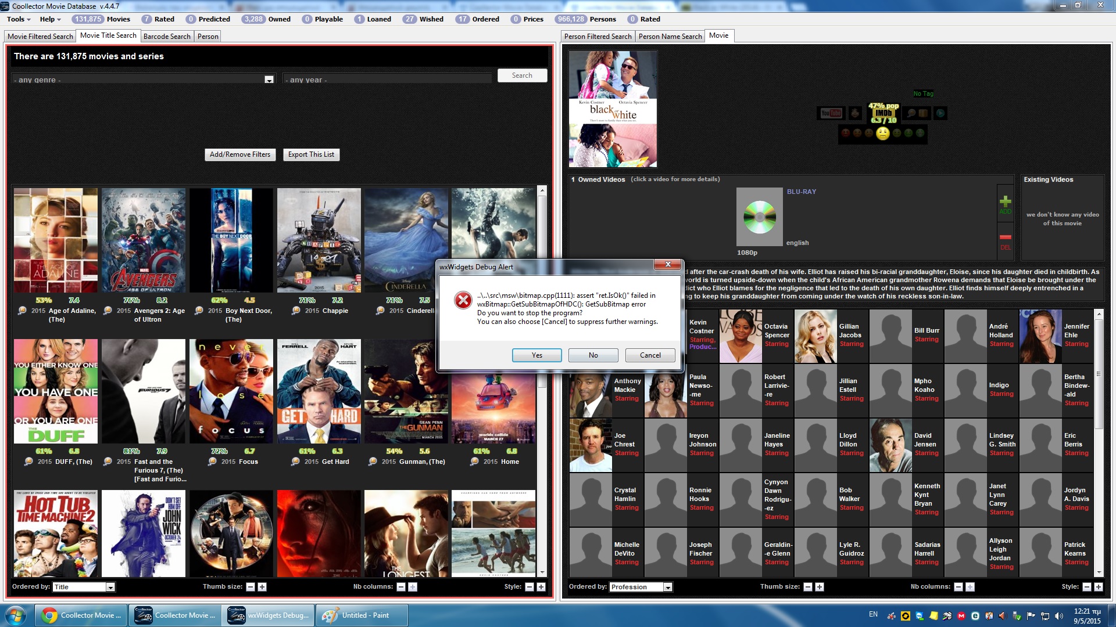Open the any genre dropdown

pyautogui.click(x=144, y=80)
